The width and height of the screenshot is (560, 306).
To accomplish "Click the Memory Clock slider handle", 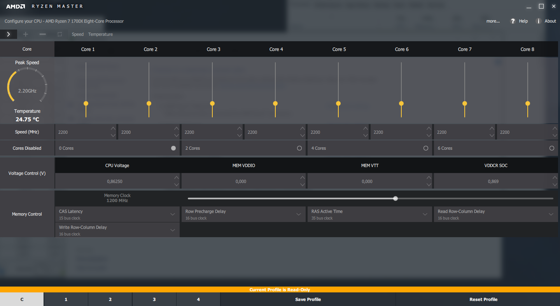I will [395, 198].
